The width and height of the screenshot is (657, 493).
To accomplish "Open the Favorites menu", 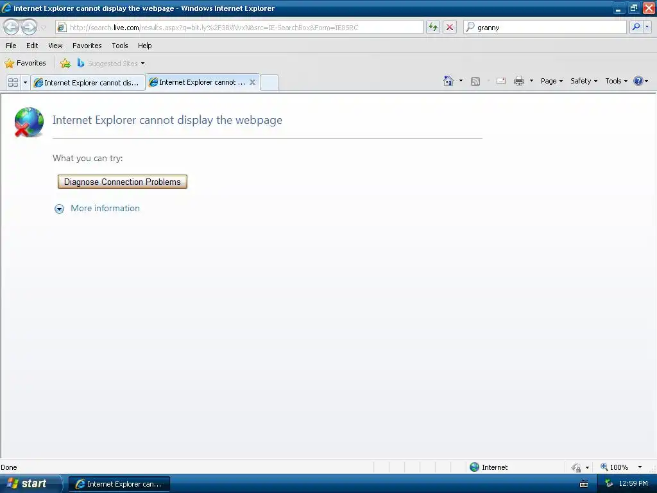I will tap(87, 46).
